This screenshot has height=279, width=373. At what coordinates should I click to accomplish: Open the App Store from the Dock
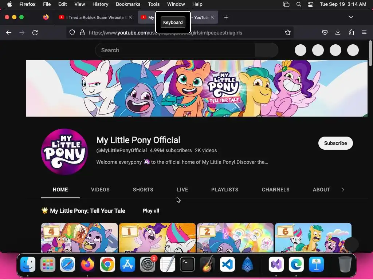[x=128, y=264]
